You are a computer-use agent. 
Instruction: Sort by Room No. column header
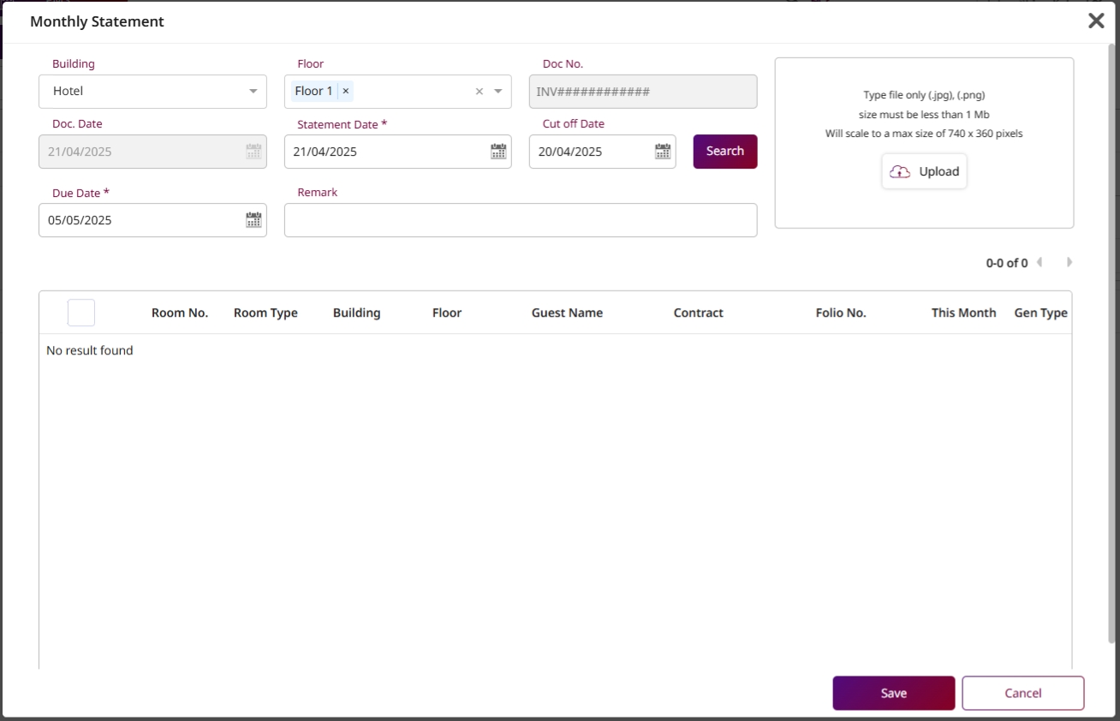click(x=180, y=313)
